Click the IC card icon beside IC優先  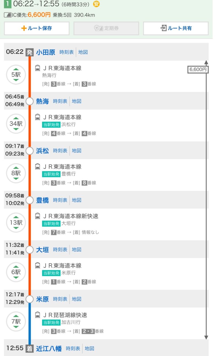pyautogui.click(x=7, y=15)
